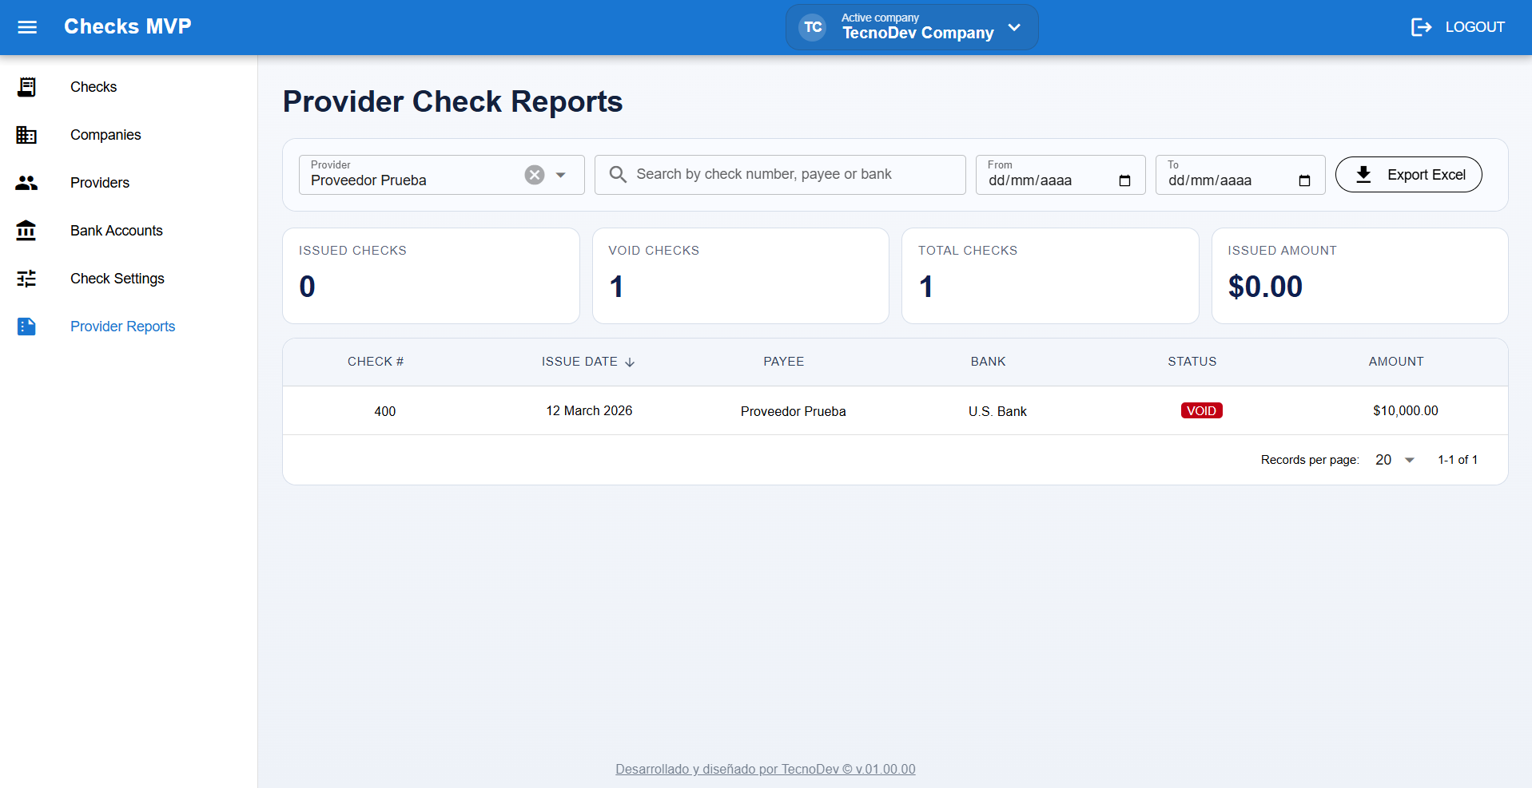Click the Companies building icon
Viewport: 1532px width, 788px height.
pos(26,135)
